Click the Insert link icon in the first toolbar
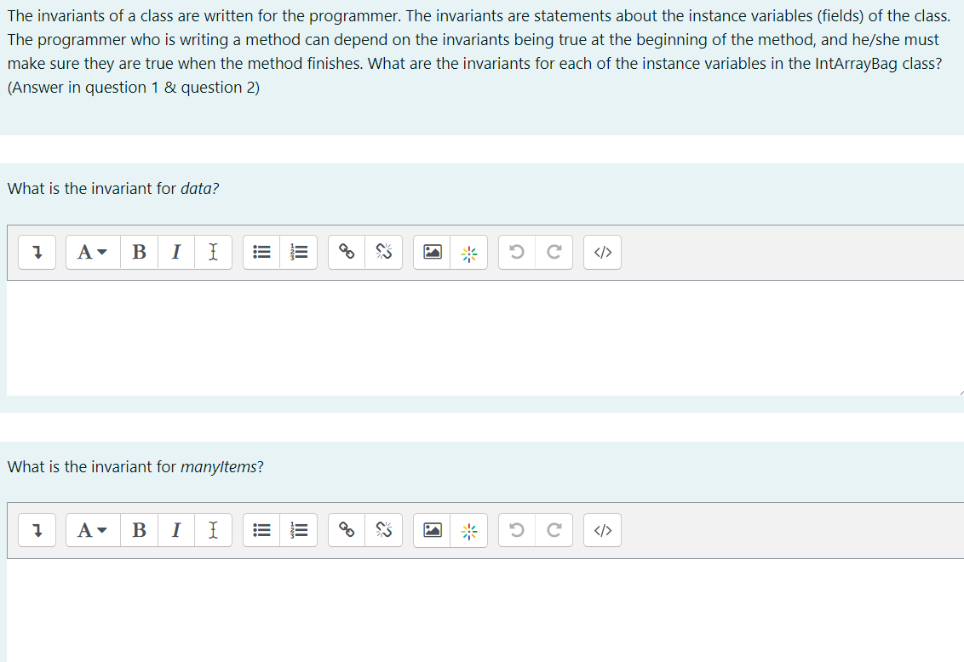This screenshot has width=964, height=662. (346, 252)
